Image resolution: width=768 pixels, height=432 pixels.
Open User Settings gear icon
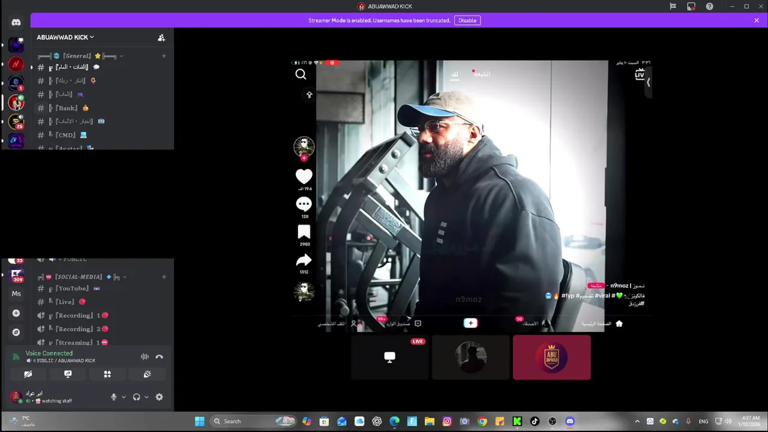[159, 397]
